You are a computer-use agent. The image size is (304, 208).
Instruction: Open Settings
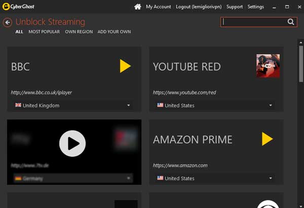click(x=255, y=7)
